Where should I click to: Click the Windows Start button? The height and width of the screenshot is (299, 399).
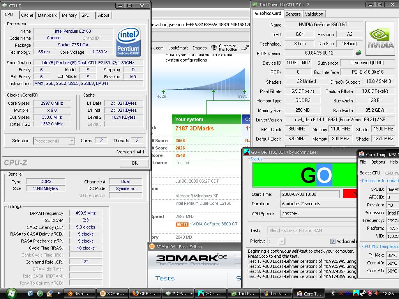[x=12, y=293]
